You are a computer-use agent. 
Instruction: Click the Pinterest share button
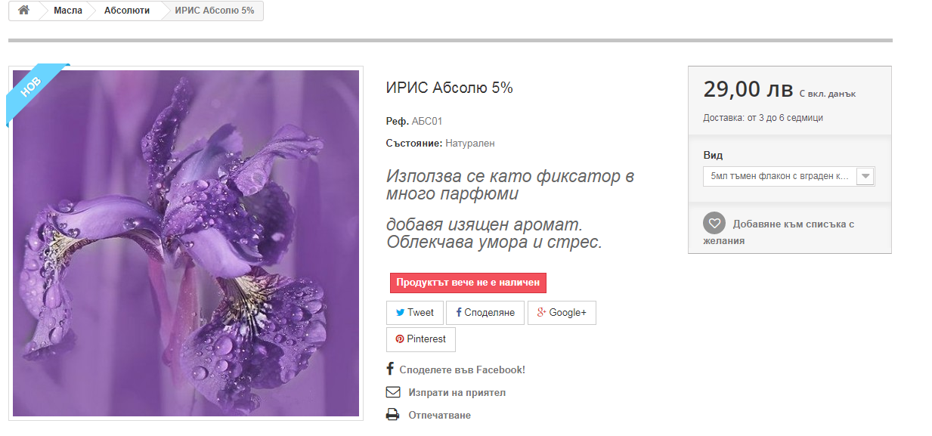421,339
